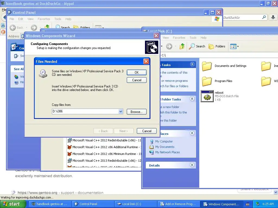The height and width of the screenshot is (208, 278).
Task: Collapse System Tasks panel chevron
Action: 192,64
